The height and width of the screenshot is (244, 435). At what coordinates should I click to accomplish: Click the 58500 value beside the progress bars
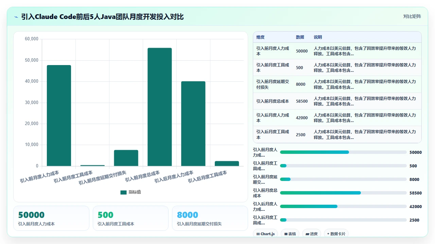416,193
